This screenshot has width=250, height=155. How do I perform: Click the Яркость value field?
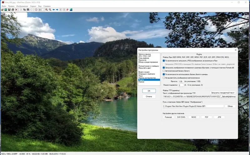click(181, 81)
